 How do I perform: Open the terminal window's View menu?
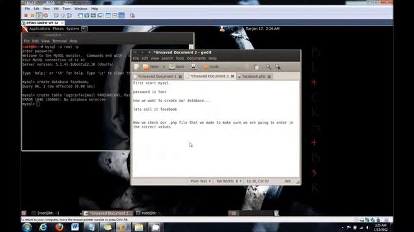(x=45, y=41)
